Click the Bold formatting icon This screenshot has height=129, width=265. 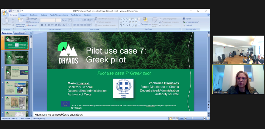coord(42,25)
